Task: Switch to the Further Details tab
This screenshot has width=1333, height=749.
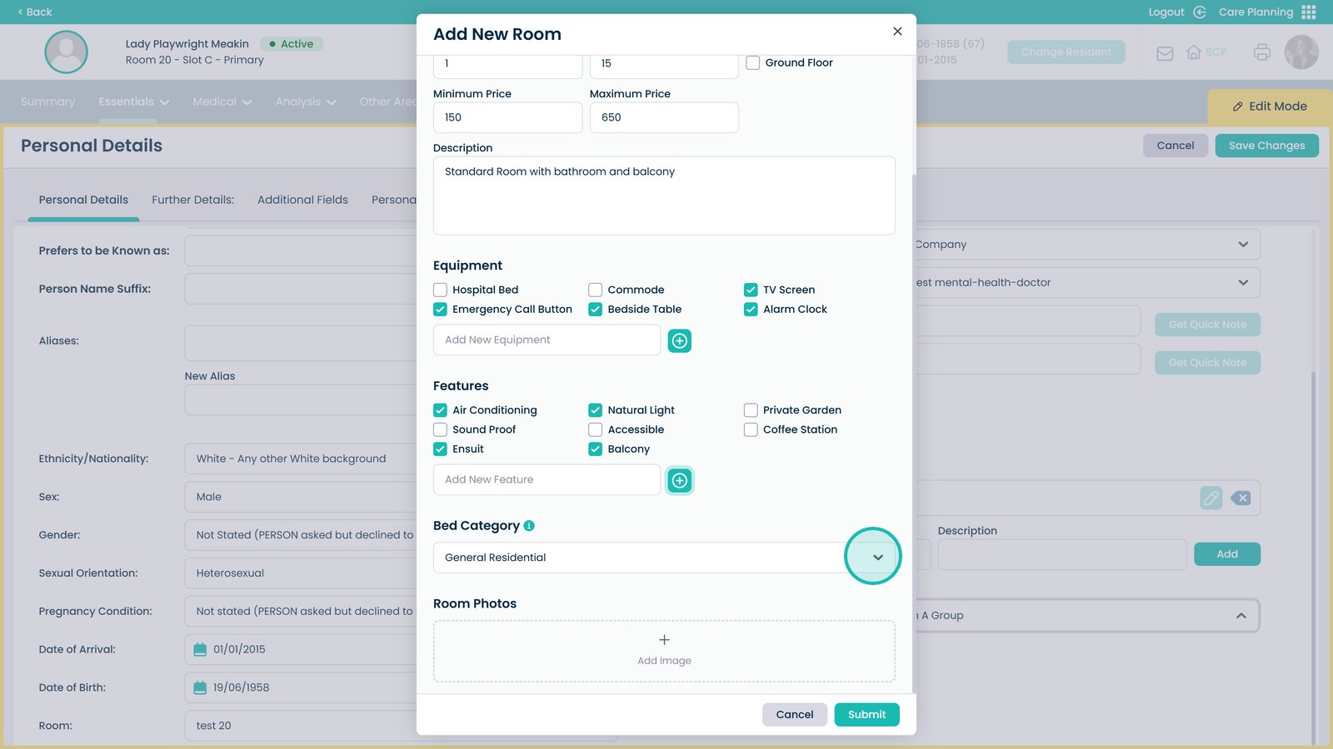Action: pyautogui.click(x=192, y=200)
